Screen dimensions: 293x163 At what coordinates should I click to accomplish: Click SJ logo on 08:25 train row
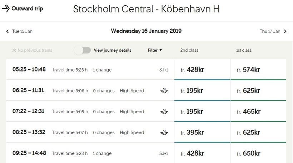(164, 133)
